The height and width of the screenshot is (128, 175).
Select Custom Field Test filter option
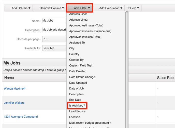(x=81, y=65)
